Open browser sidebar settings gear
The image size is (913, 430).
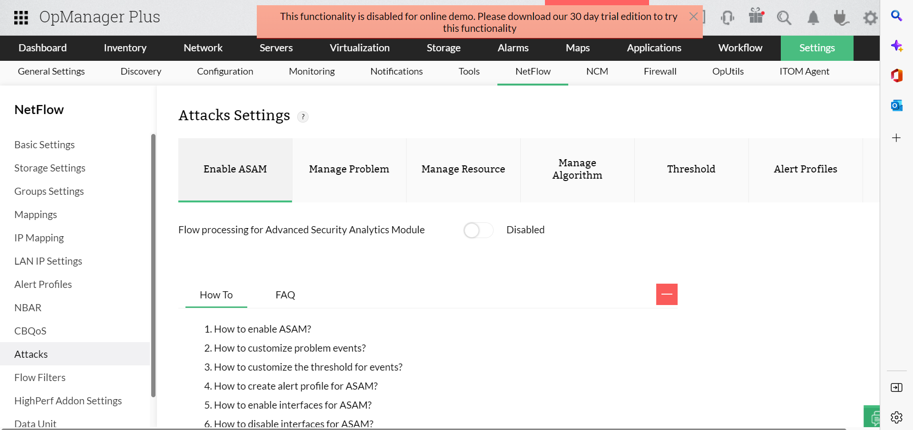896,417
